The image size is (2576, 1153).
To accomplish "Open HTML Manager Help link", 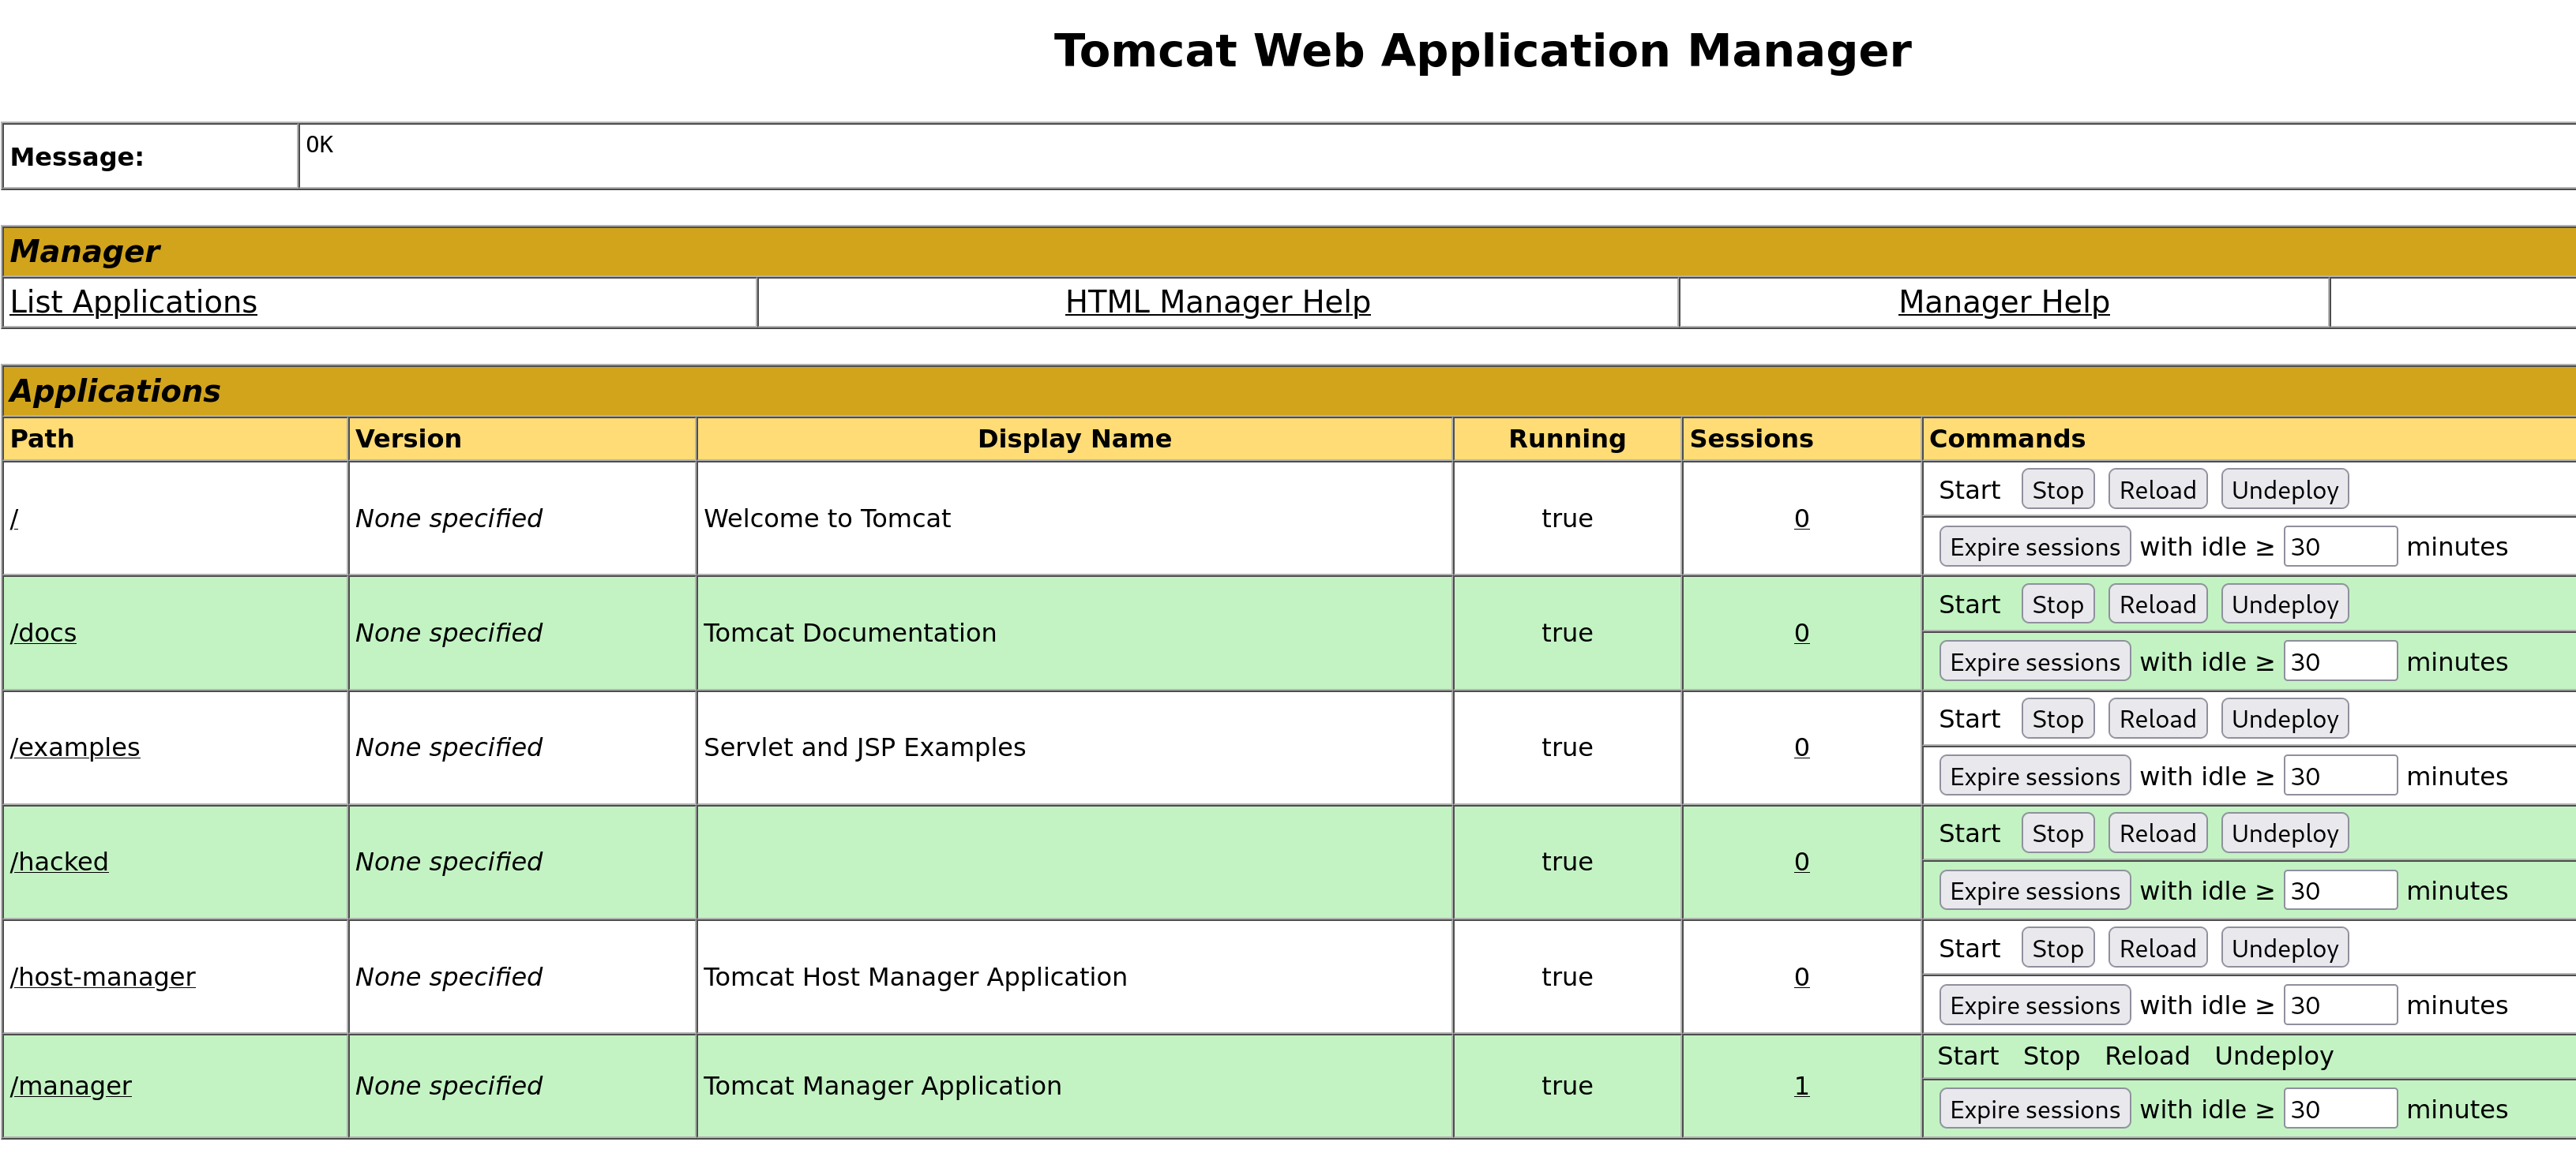I will pyautogui.click(x=1217, y=301).
